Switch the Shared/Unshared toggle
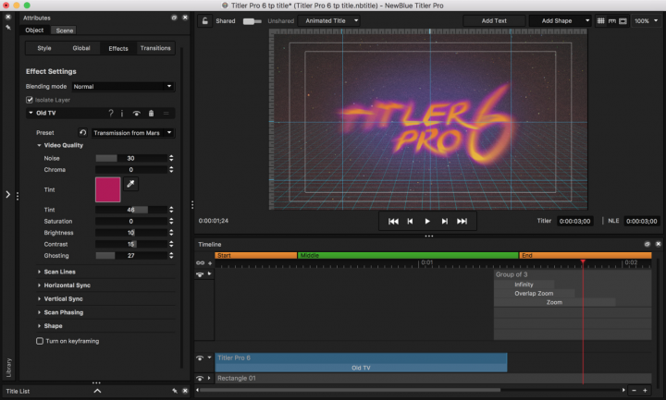This screenshot has width=666, height=400. [x=252, y=21]
